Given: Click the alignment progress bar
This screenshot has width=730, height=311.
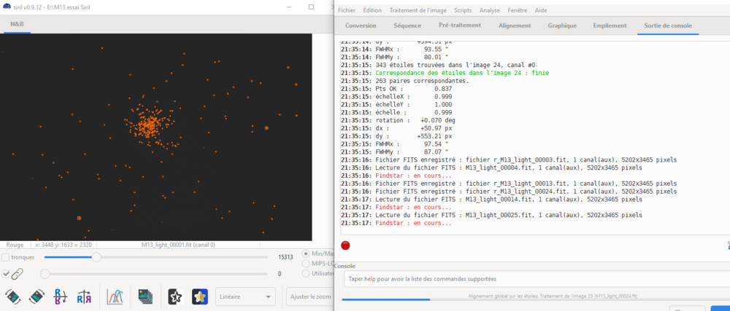Looking at the screenshot, I should [x=535, y=300].
